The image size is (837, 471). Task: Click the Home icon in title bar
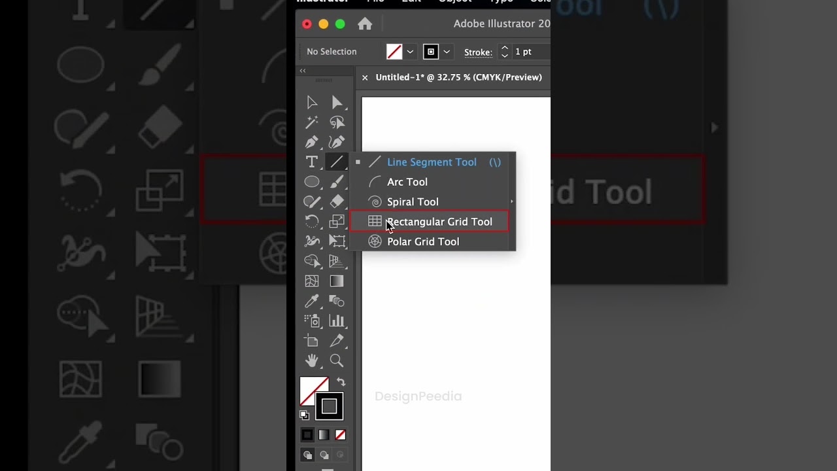coord(365,24)
